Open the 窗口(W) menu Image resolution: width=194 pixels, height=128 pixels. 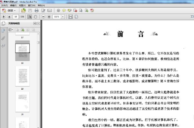click(32, 5)
